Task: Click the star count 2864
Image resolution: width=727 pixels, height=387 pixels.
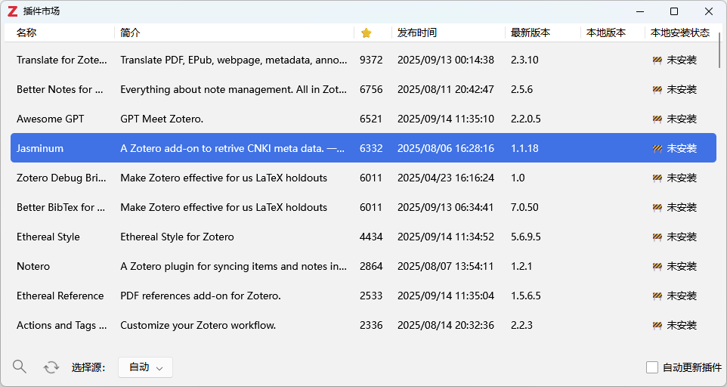Action: click(371, 267)
